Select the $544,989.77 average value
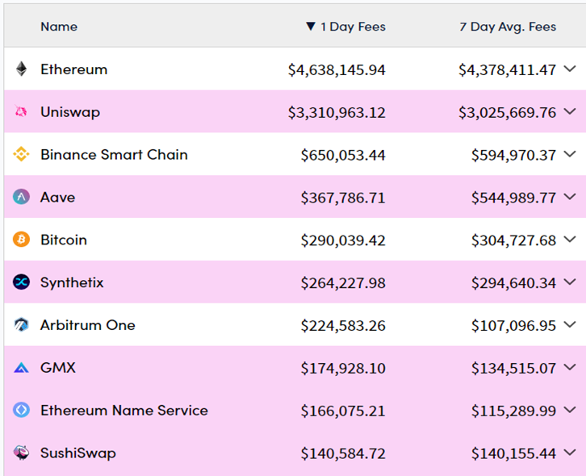The width and height of the screenshot is (586, 476). (513, 198)
